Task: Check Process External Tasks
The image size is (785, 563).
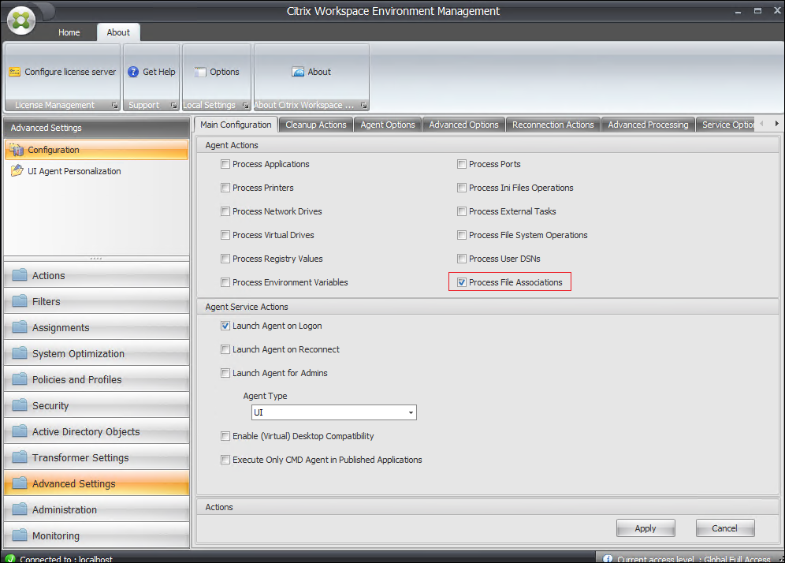Action: tap(462, 211)
